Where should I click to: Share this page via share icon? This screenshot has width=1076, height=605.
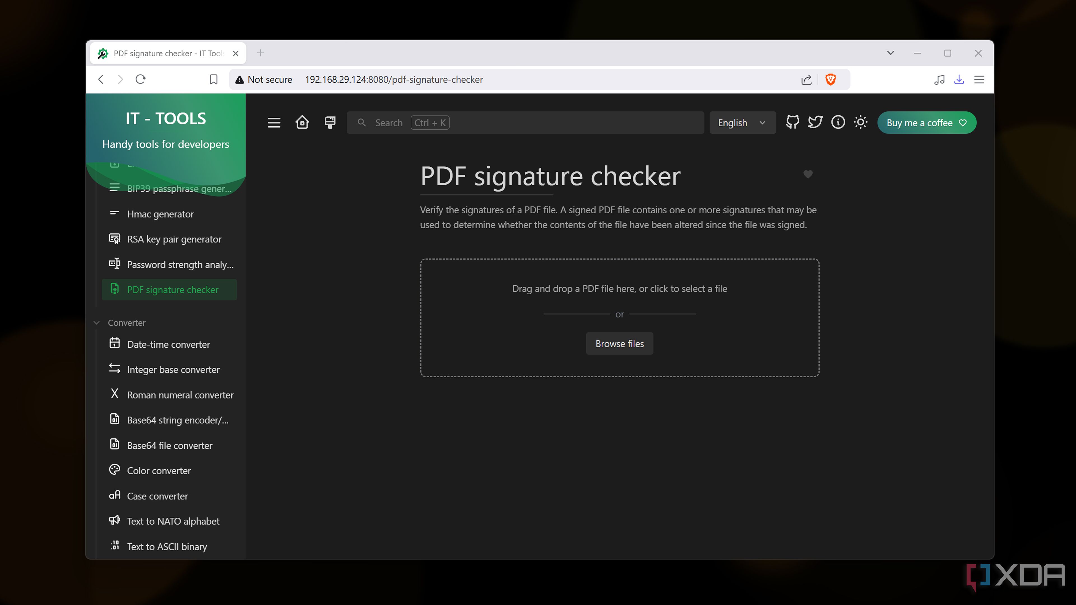(x=807, y=79)
